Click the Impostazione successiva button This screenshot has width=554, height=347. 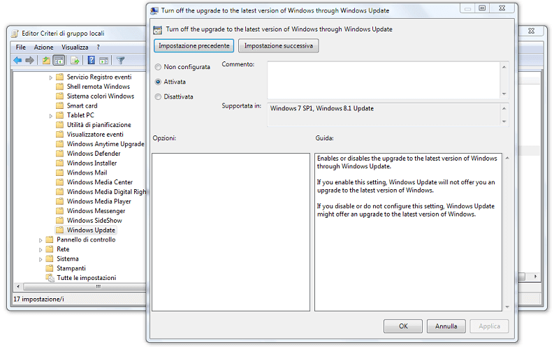(279, 46)
